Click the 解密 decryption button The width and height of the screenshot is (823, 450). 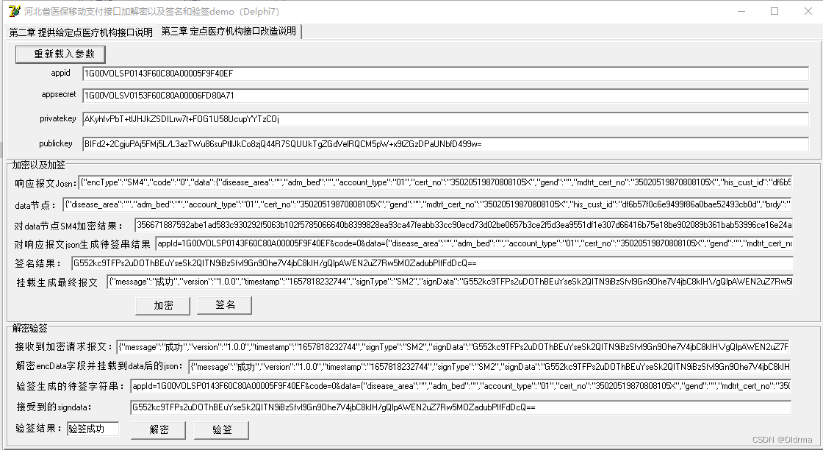click(x=158, y=431)
